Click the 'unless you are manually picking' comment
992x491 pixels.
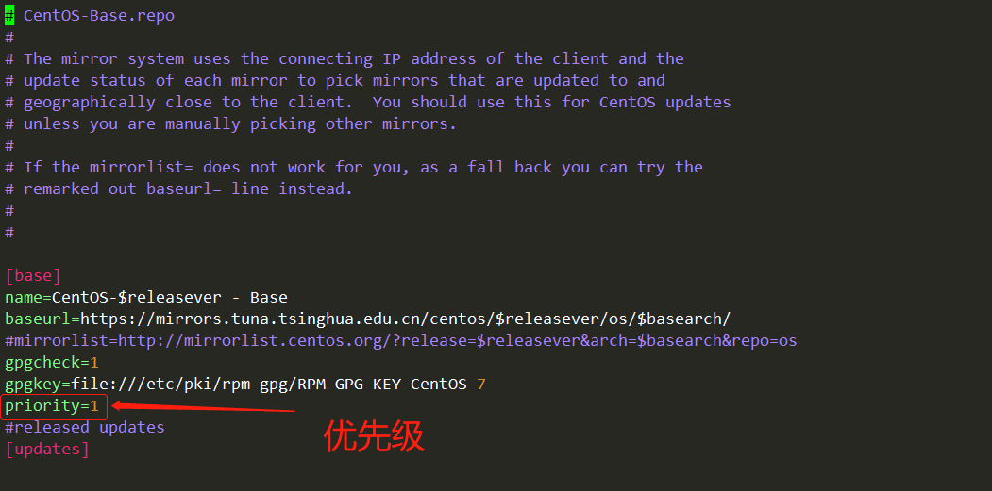[240, 124]
